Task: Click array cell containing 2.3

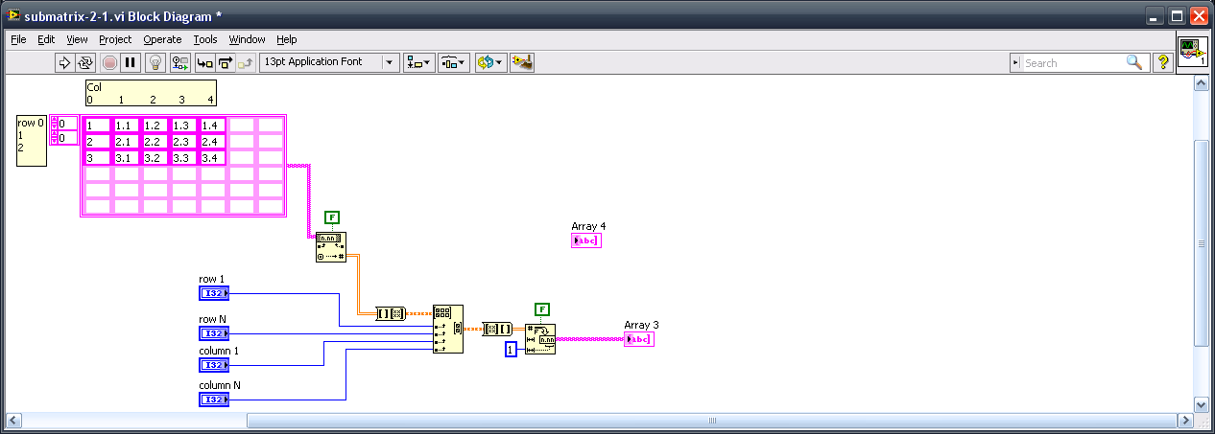Action: 184,142
